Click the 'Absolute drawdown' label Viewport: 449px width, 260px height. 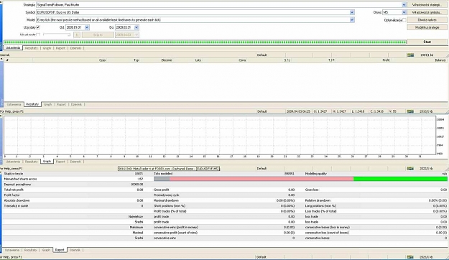click(x=17, y=200)
